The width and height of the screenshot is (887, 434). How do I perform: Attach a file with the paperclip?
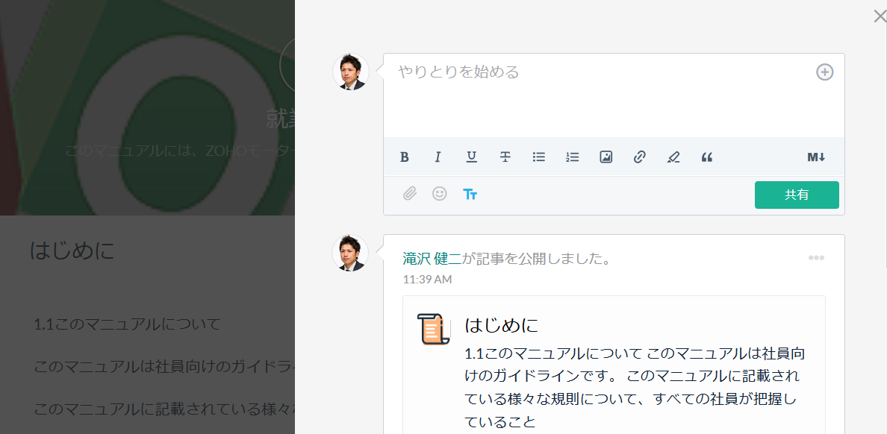[410, 194]
